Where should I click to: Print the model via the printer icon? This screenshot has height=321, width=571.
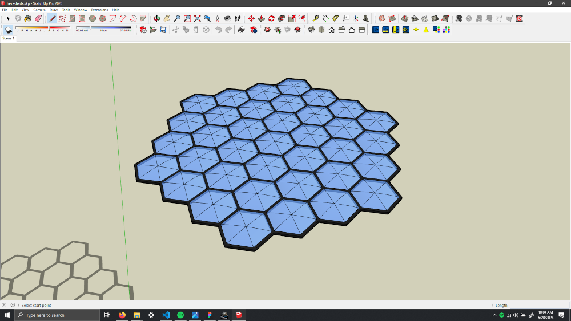(x=241, y=30)
